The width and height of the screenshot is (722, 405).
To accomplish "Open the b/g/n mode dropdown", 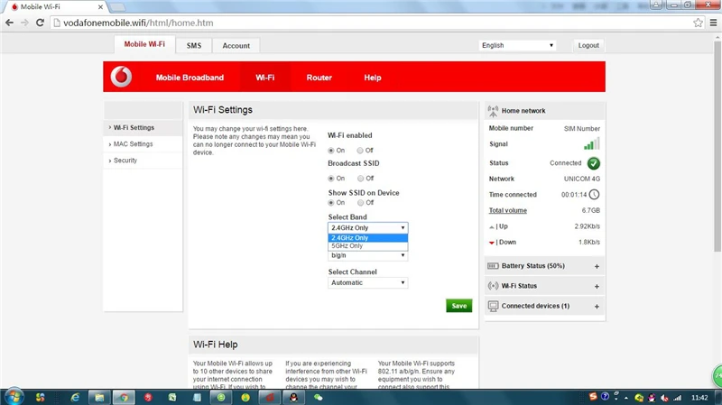I will click(367, 255).
